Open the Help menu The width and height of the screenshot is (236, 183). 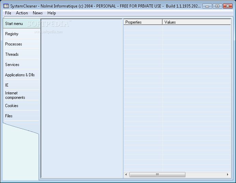click(52, 13)
